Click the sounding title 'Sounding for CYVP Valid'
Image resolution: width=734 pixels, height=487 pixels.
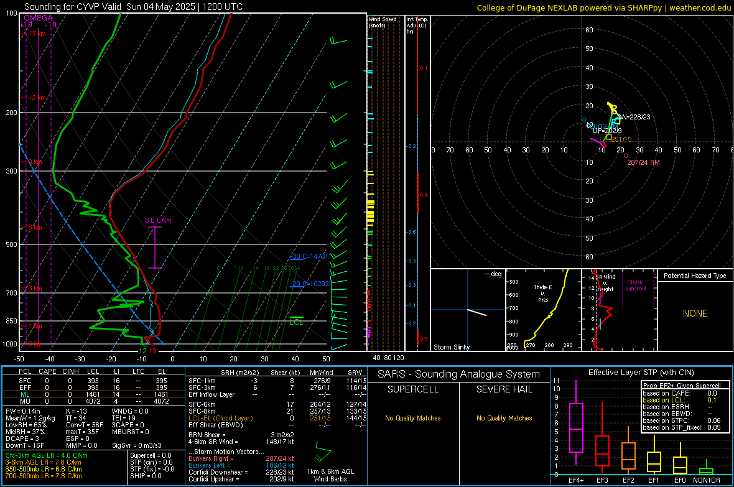(73, 7)
